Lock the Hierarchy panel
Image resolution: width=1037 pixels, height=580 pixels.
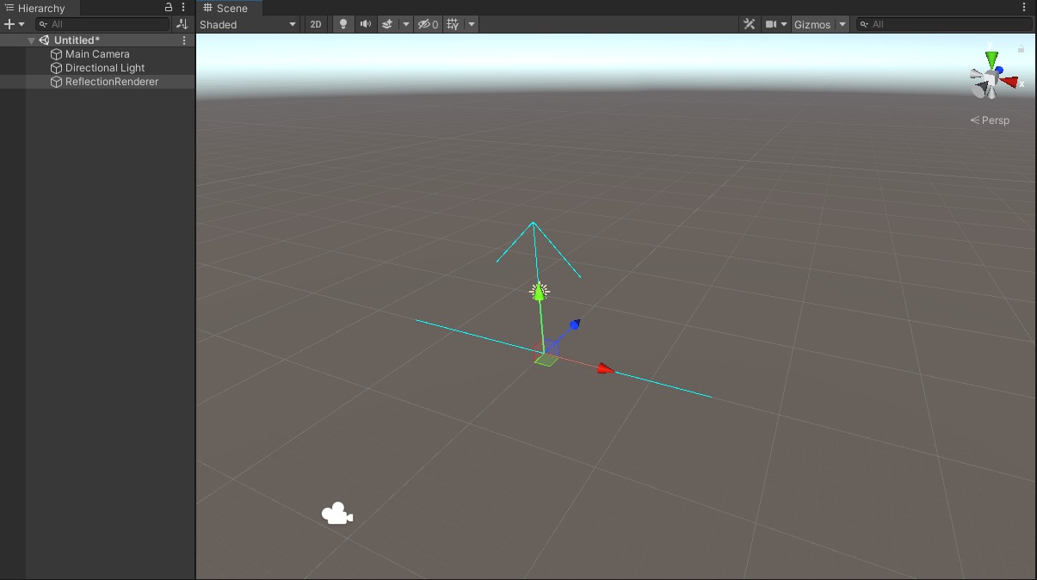[x=169, y=8]
